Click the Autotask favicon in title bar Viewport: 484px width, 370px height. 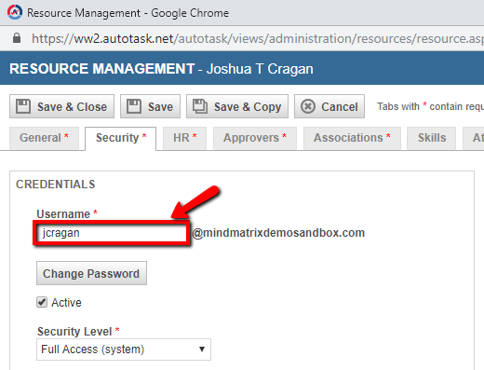coord(15,12)
